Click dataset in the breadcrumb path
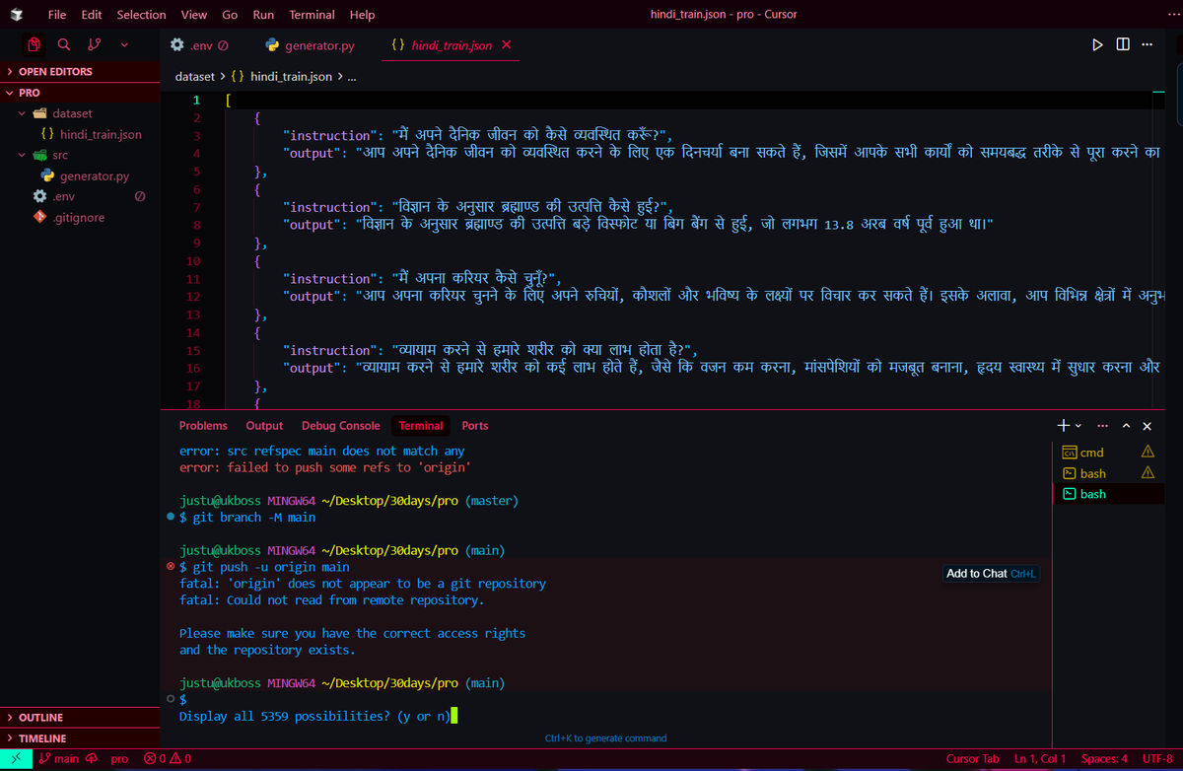 194,76
